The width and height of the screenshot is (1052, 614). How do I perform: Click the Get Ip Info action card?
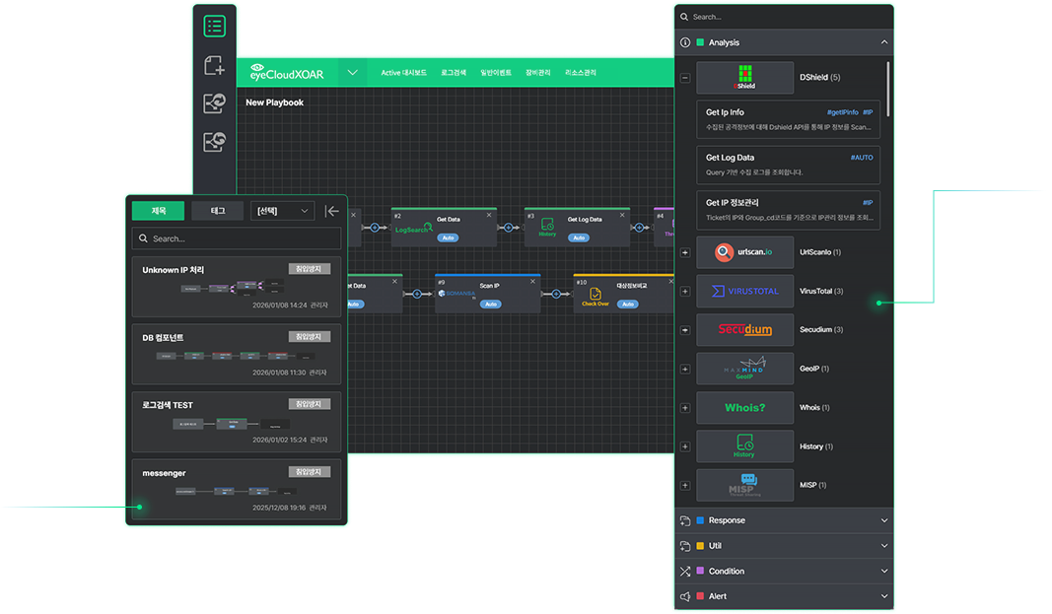[x=788, y=119]
